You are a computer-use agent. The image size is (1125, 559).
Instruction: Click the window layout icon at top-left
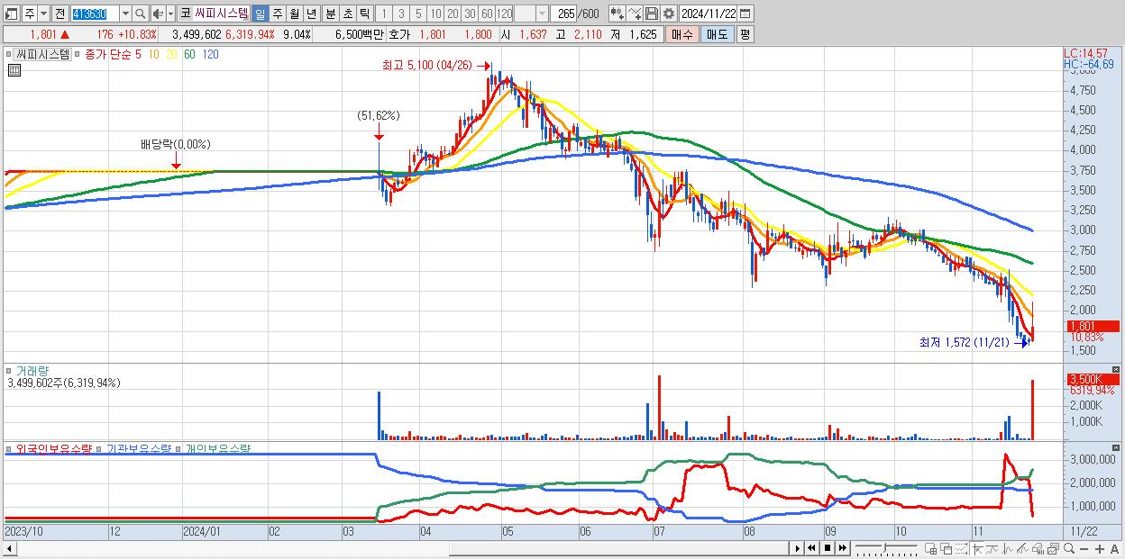pyautogui.click(x=11, y=14)
